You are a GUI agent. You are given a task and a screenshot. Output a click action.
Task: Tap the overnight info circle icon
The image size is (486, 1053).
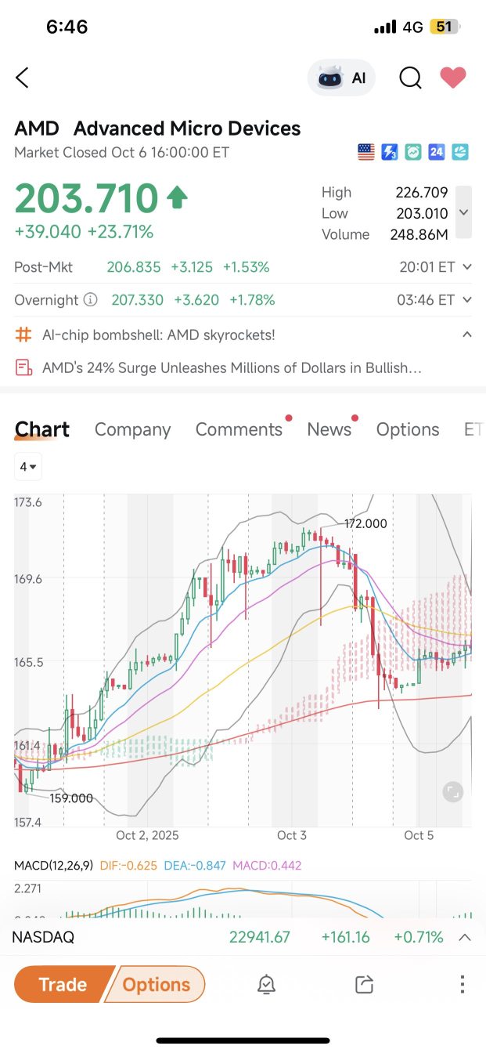click(x=91, y=300)
